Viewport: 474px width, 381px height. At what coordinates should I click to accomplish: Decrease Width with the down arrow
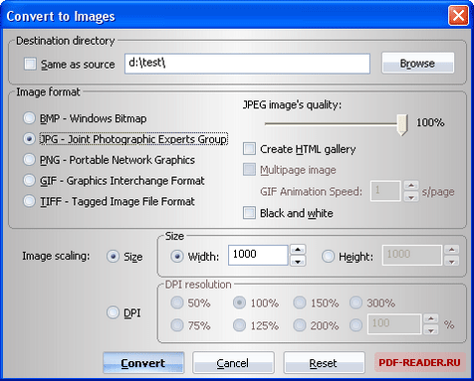[x=298, y=261]
